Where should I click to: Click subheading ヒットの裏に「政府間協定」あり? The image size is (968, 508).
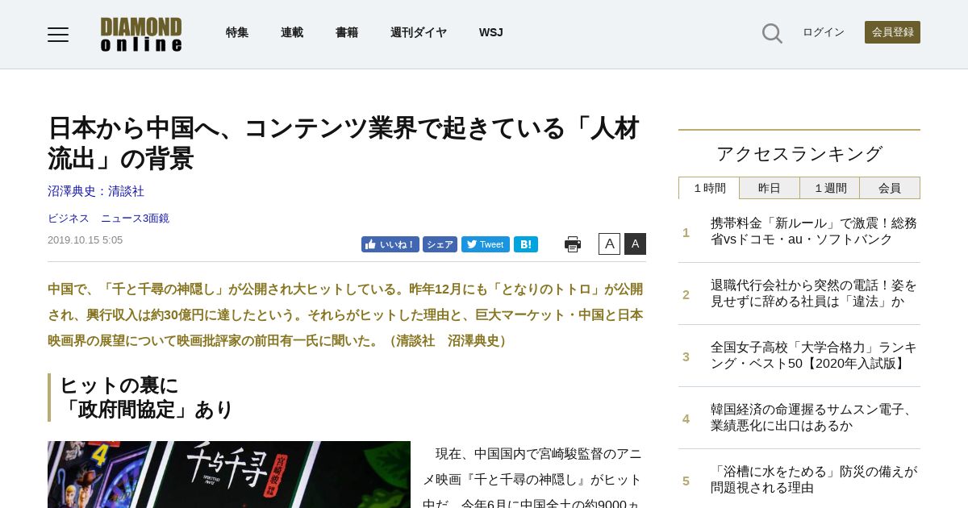[x=147, y=398]
